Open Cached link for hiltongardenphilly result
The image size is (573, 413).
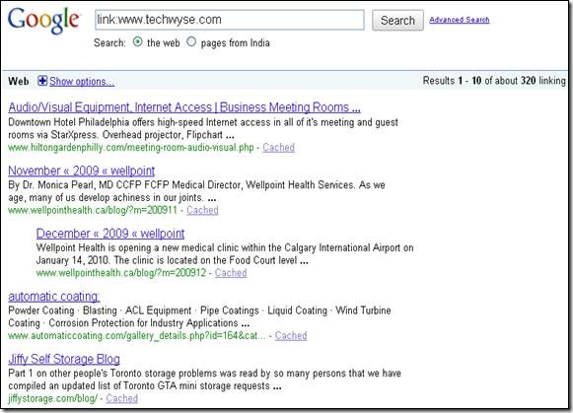[x=278, y=148]
